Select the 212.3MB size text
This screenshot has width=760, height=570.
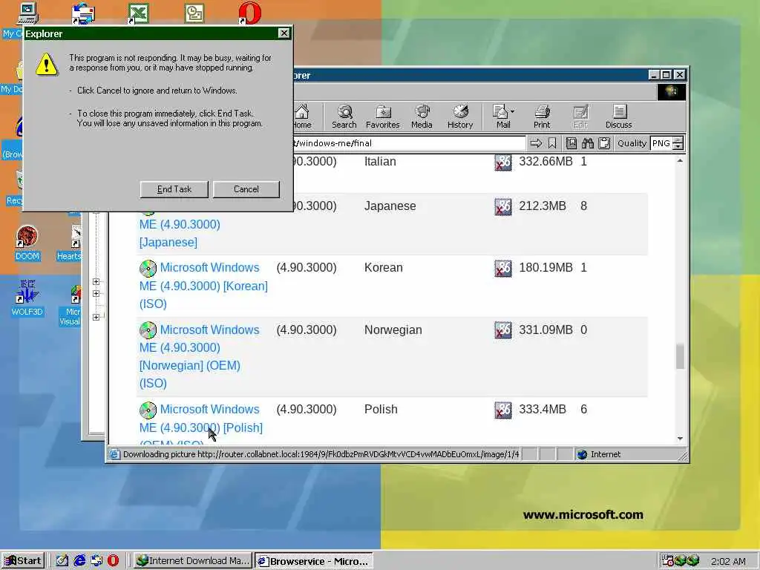(x=543, y=206)
